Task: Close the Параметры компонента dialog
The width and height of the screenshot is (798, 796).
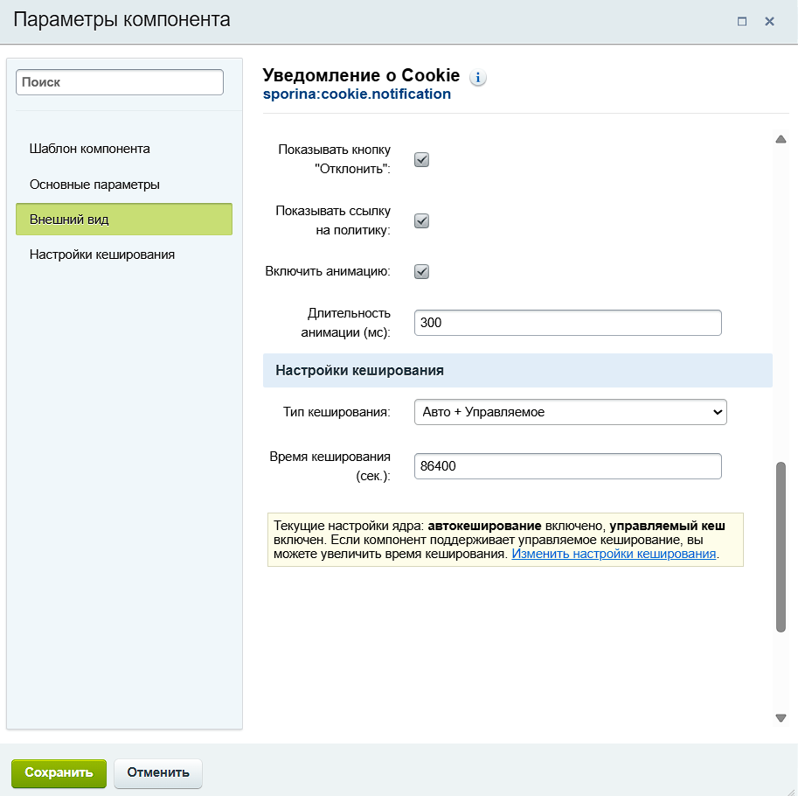Action: pyautogui.click(x=770, y=22)
